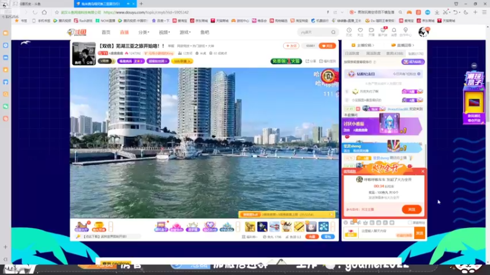Expand the gift list right arrow

pyautogui.click(x=333, y=227)
